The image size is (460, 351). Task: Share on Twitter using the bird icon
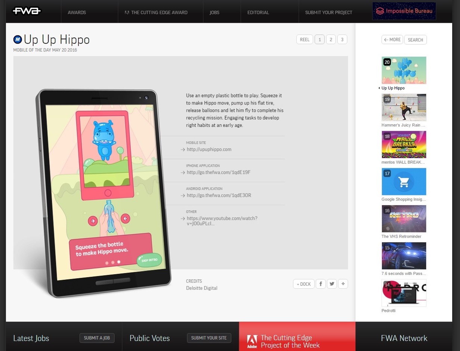pyautogui.click(x=332, y=284)
